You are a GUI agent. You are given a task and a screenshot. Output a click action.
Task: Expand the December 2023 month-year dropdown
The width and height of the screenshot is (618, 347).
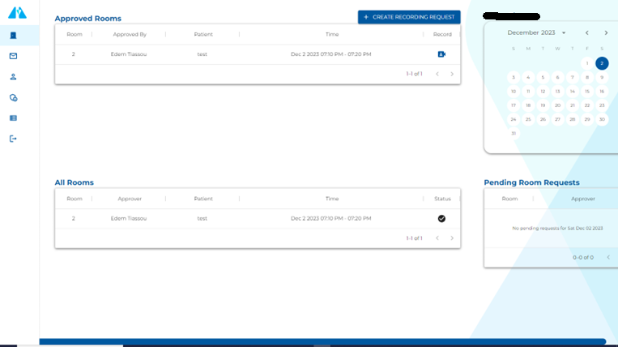point(564,33)
